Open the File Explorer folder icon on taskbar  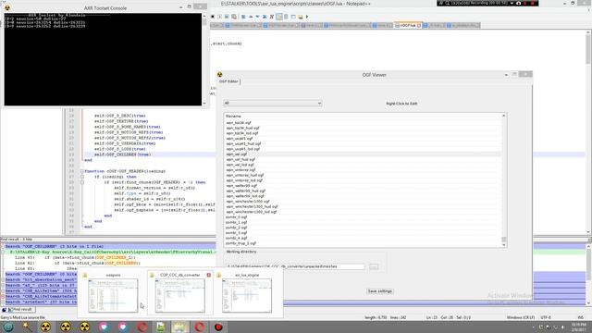click(x=179, y=327)
